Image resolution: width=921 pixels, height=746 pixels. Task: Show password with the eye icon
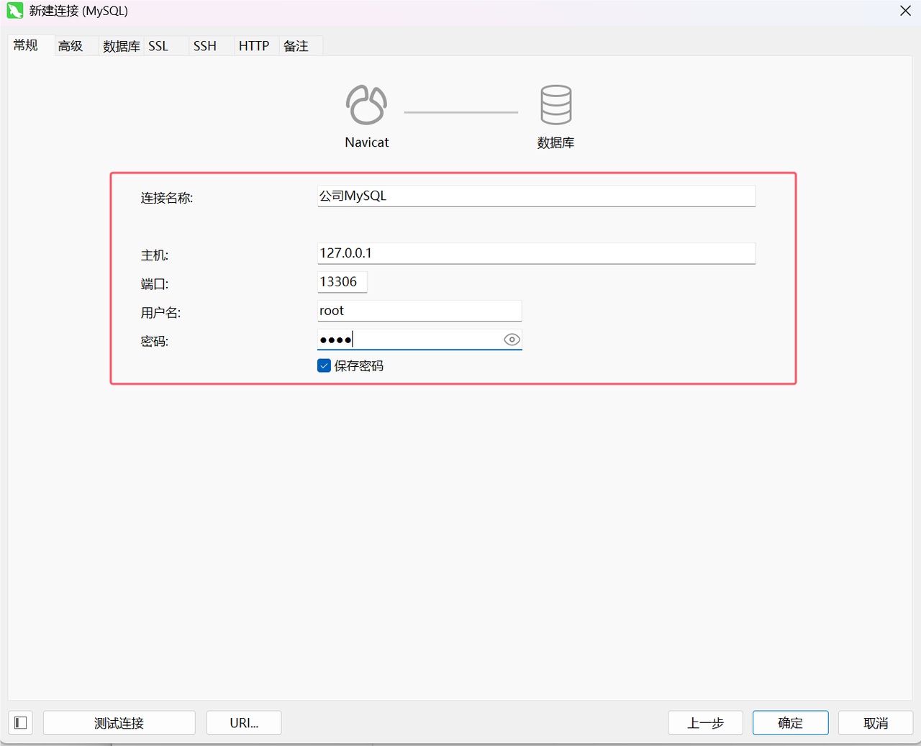(512, 340)
